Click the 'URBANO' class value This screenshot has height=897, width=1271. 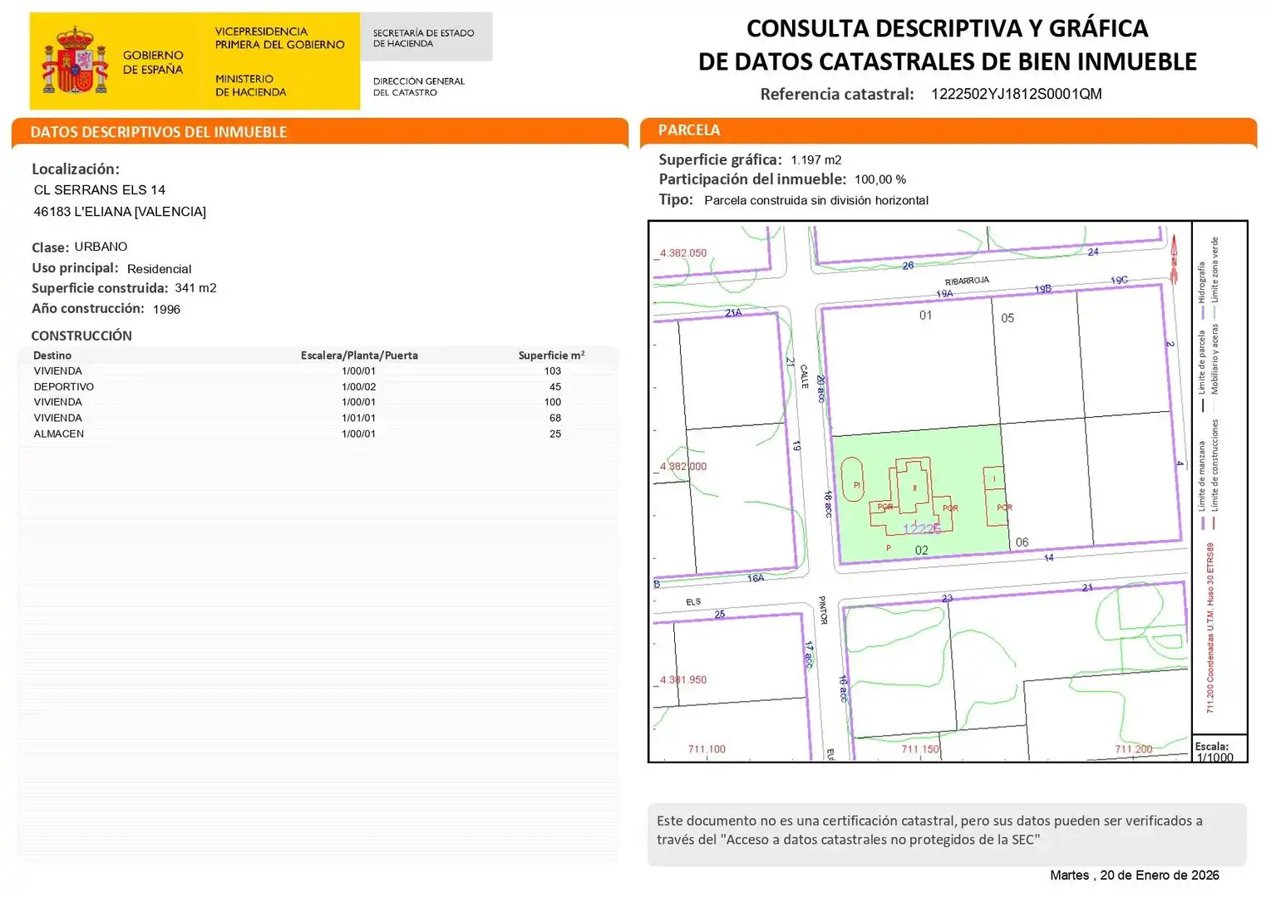coord(101,247)
